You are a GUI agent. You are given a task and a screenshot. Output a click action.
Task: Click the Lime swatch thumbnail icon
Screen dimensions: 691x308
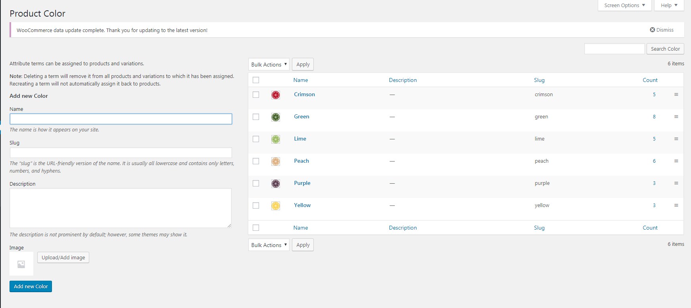click(x=276, y=139)
